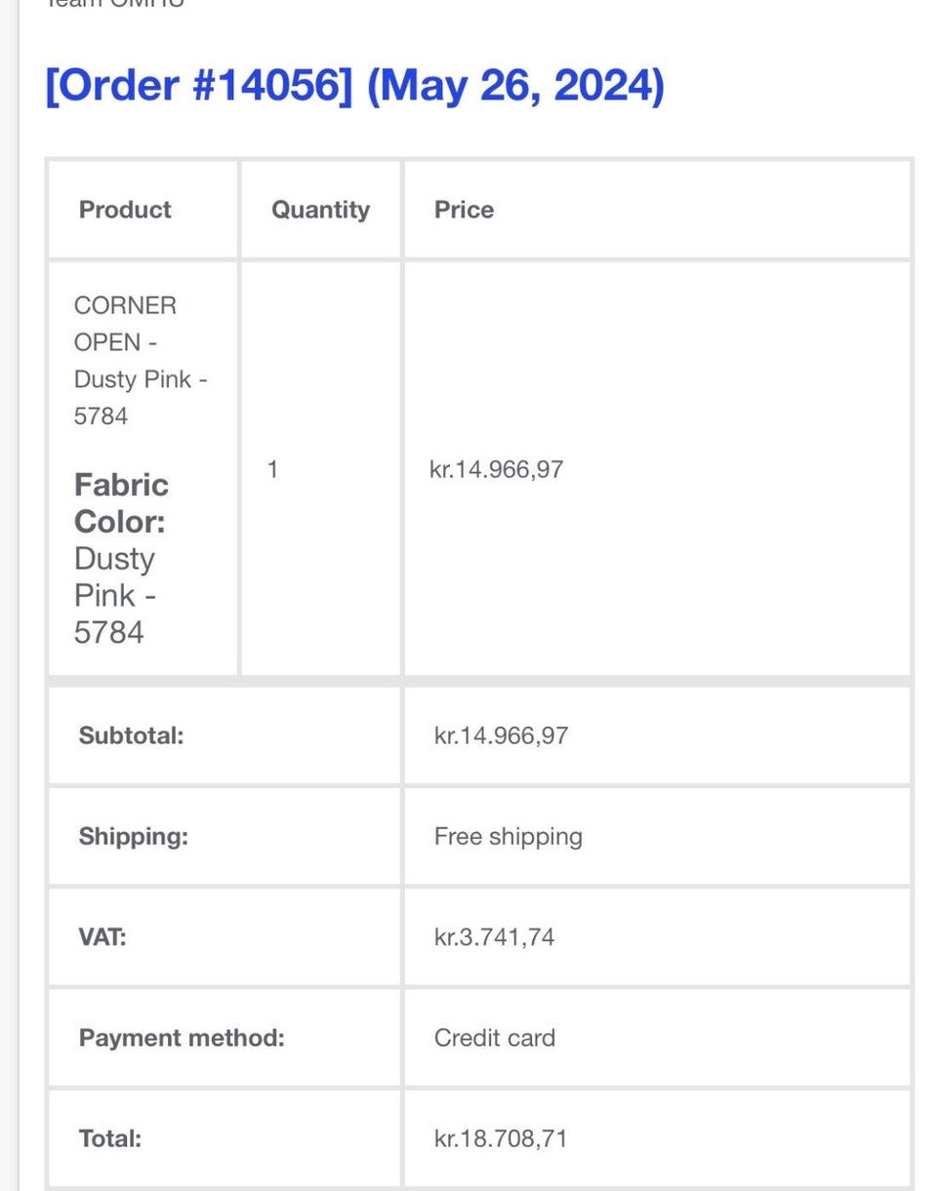Click the Price column header
Image resolution: width=937 pixels, height=1191 pixels.
click(464, 210)
